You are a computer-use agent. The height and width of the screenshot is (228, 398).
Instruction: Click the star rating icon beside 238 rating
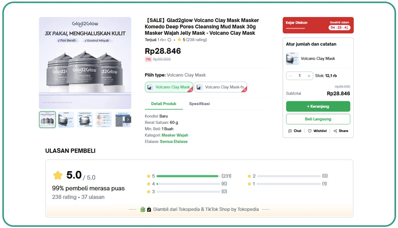[180, 39]
